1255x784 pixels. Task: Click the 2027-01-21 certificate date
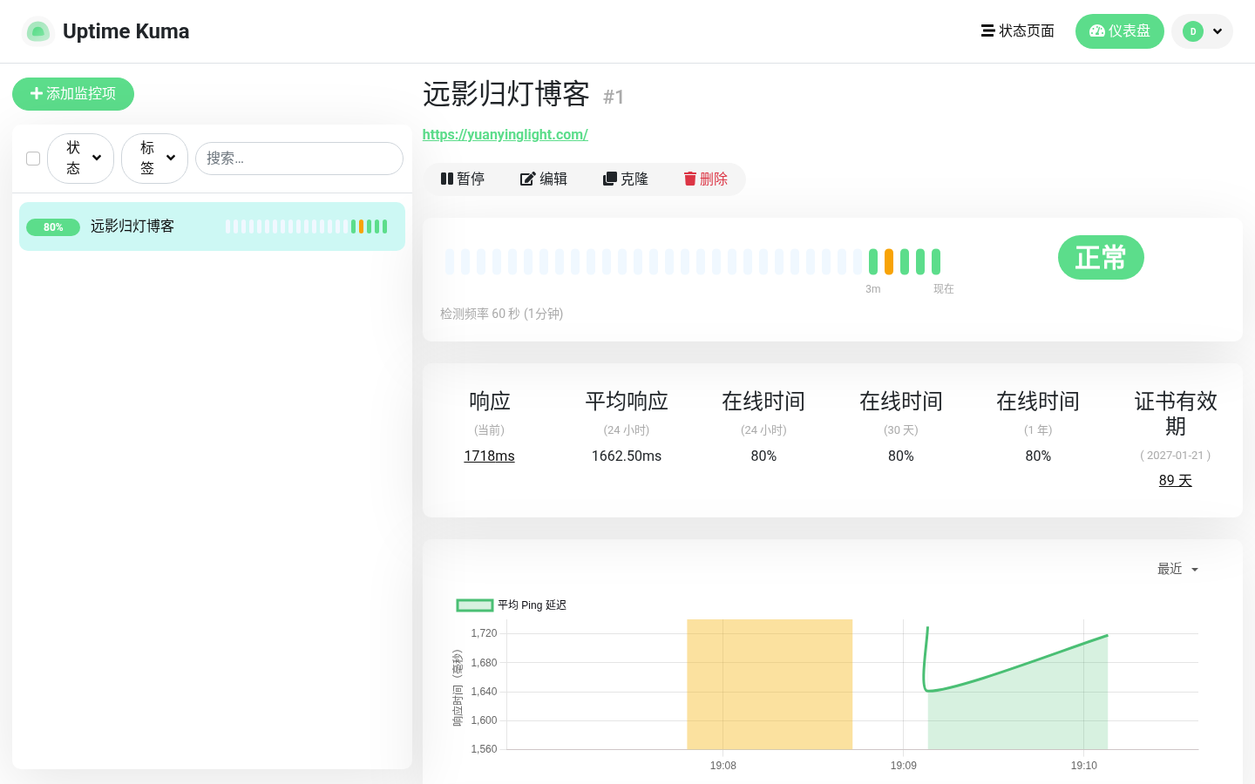point(1176,455)
